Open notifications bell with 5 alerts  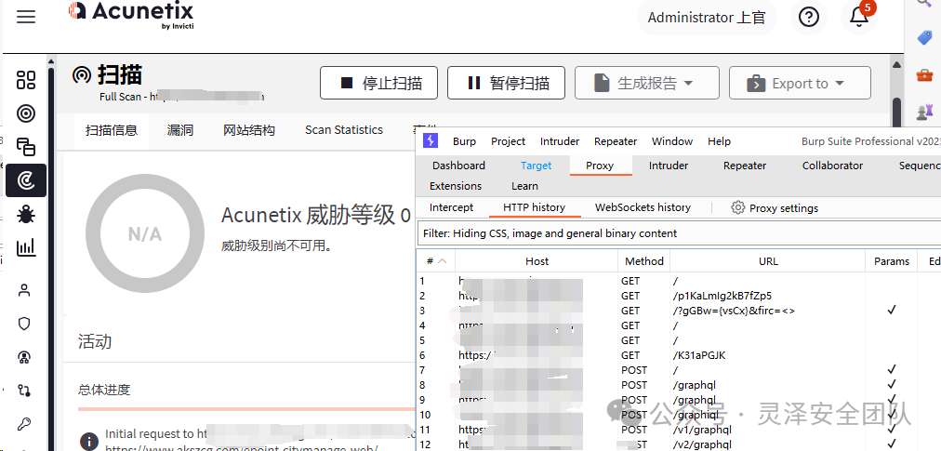pos(859,17)
